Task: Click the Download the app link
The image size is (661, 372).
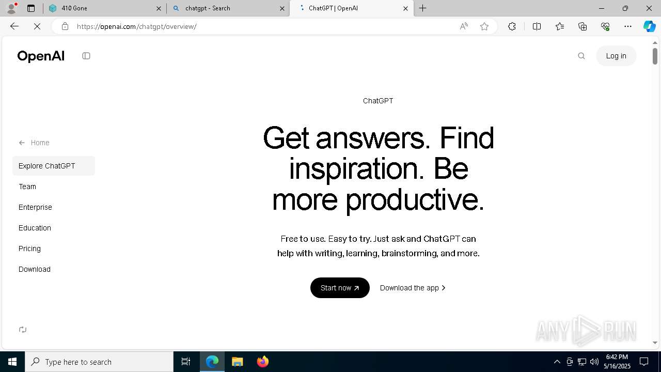Action: (413, 288)
